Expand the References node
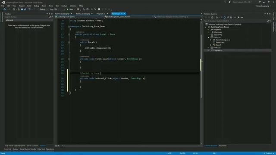The image size is (276, 155). click(208, 32)
